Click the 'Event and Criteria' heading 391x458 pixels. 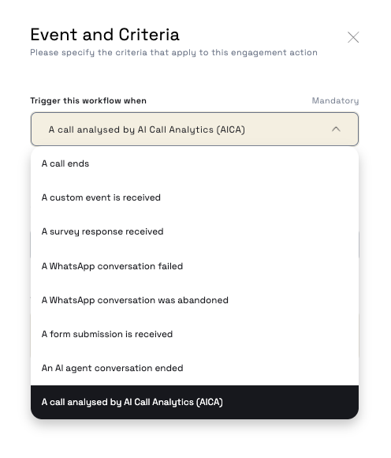pos(105,35)
